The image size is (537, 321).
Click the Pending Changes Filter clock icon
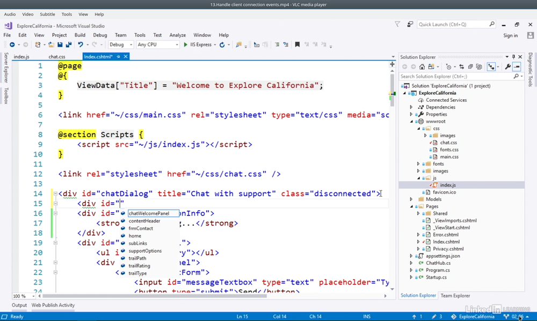tap(448, 66)
